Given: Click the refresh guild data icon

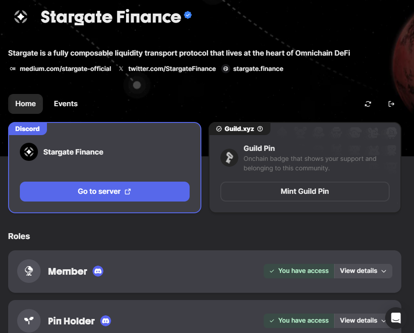Looking at the screenshot, I should click(367, 104).
